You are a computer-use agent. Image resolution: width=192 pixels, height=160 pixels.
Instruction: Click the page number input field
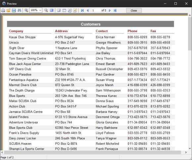click(x=96, y=10)
